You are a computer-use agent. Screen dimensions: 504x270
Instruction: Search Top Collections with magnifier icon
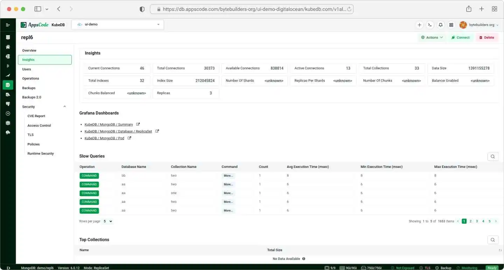coord(492,240)
